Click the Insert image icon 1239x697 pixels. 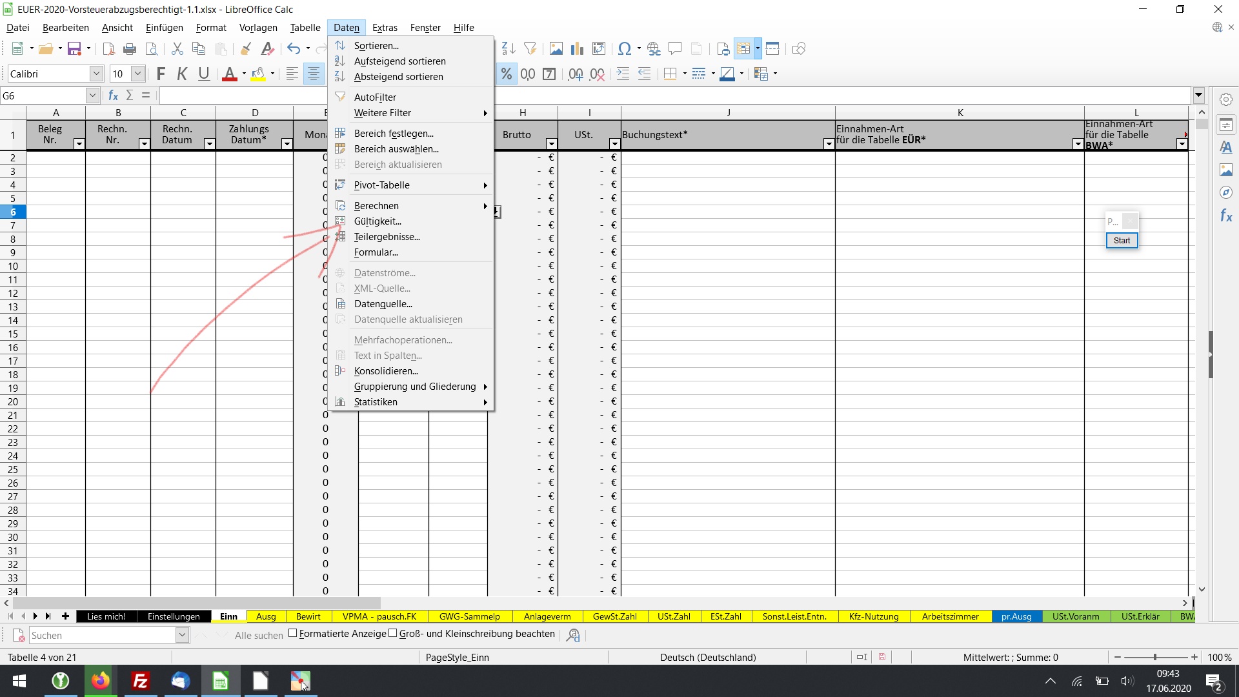[x=556, y=49]
